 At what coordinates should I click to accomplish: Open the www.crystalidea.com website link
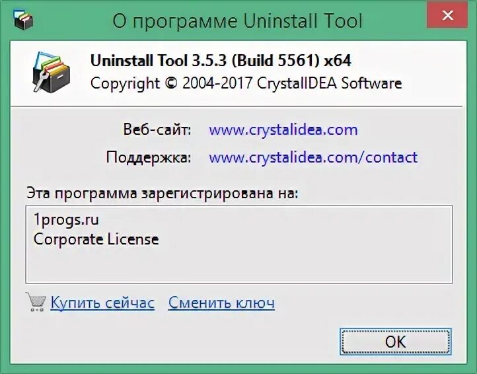(x=283, y=130)
